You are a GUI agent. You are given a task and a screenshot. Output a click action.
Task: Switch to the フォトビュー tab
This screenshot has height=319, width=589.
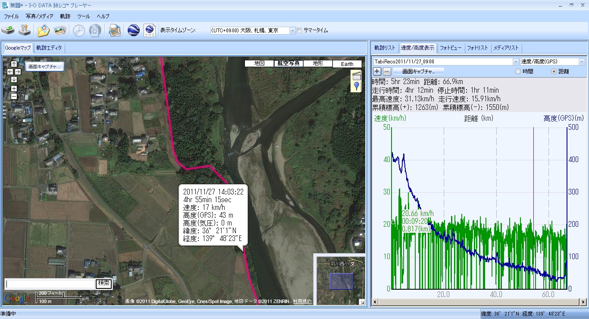click(451, 48)
